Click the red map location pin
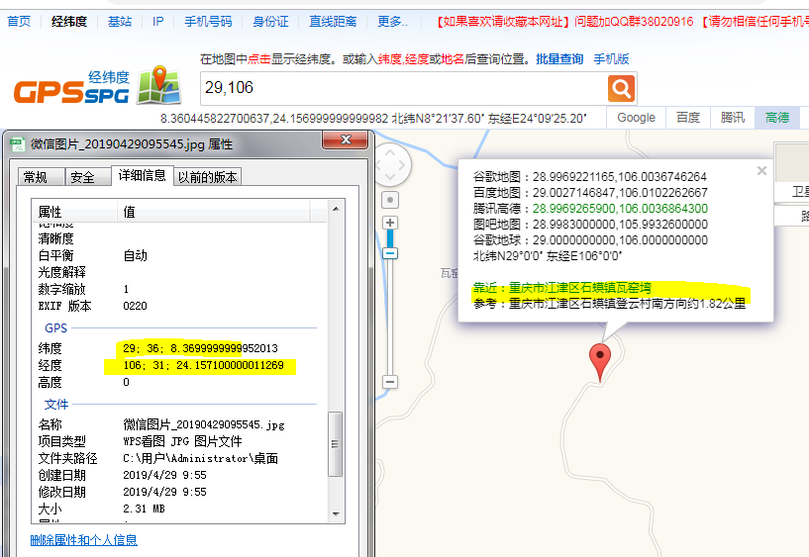The image size is (809, 557). [x=600, y=362]
